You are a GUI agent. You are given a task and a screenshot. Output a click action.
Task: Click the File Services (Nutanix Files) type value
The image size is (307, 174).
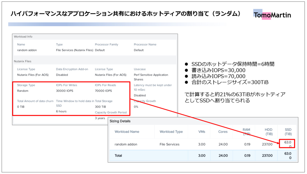click(74, 50)
